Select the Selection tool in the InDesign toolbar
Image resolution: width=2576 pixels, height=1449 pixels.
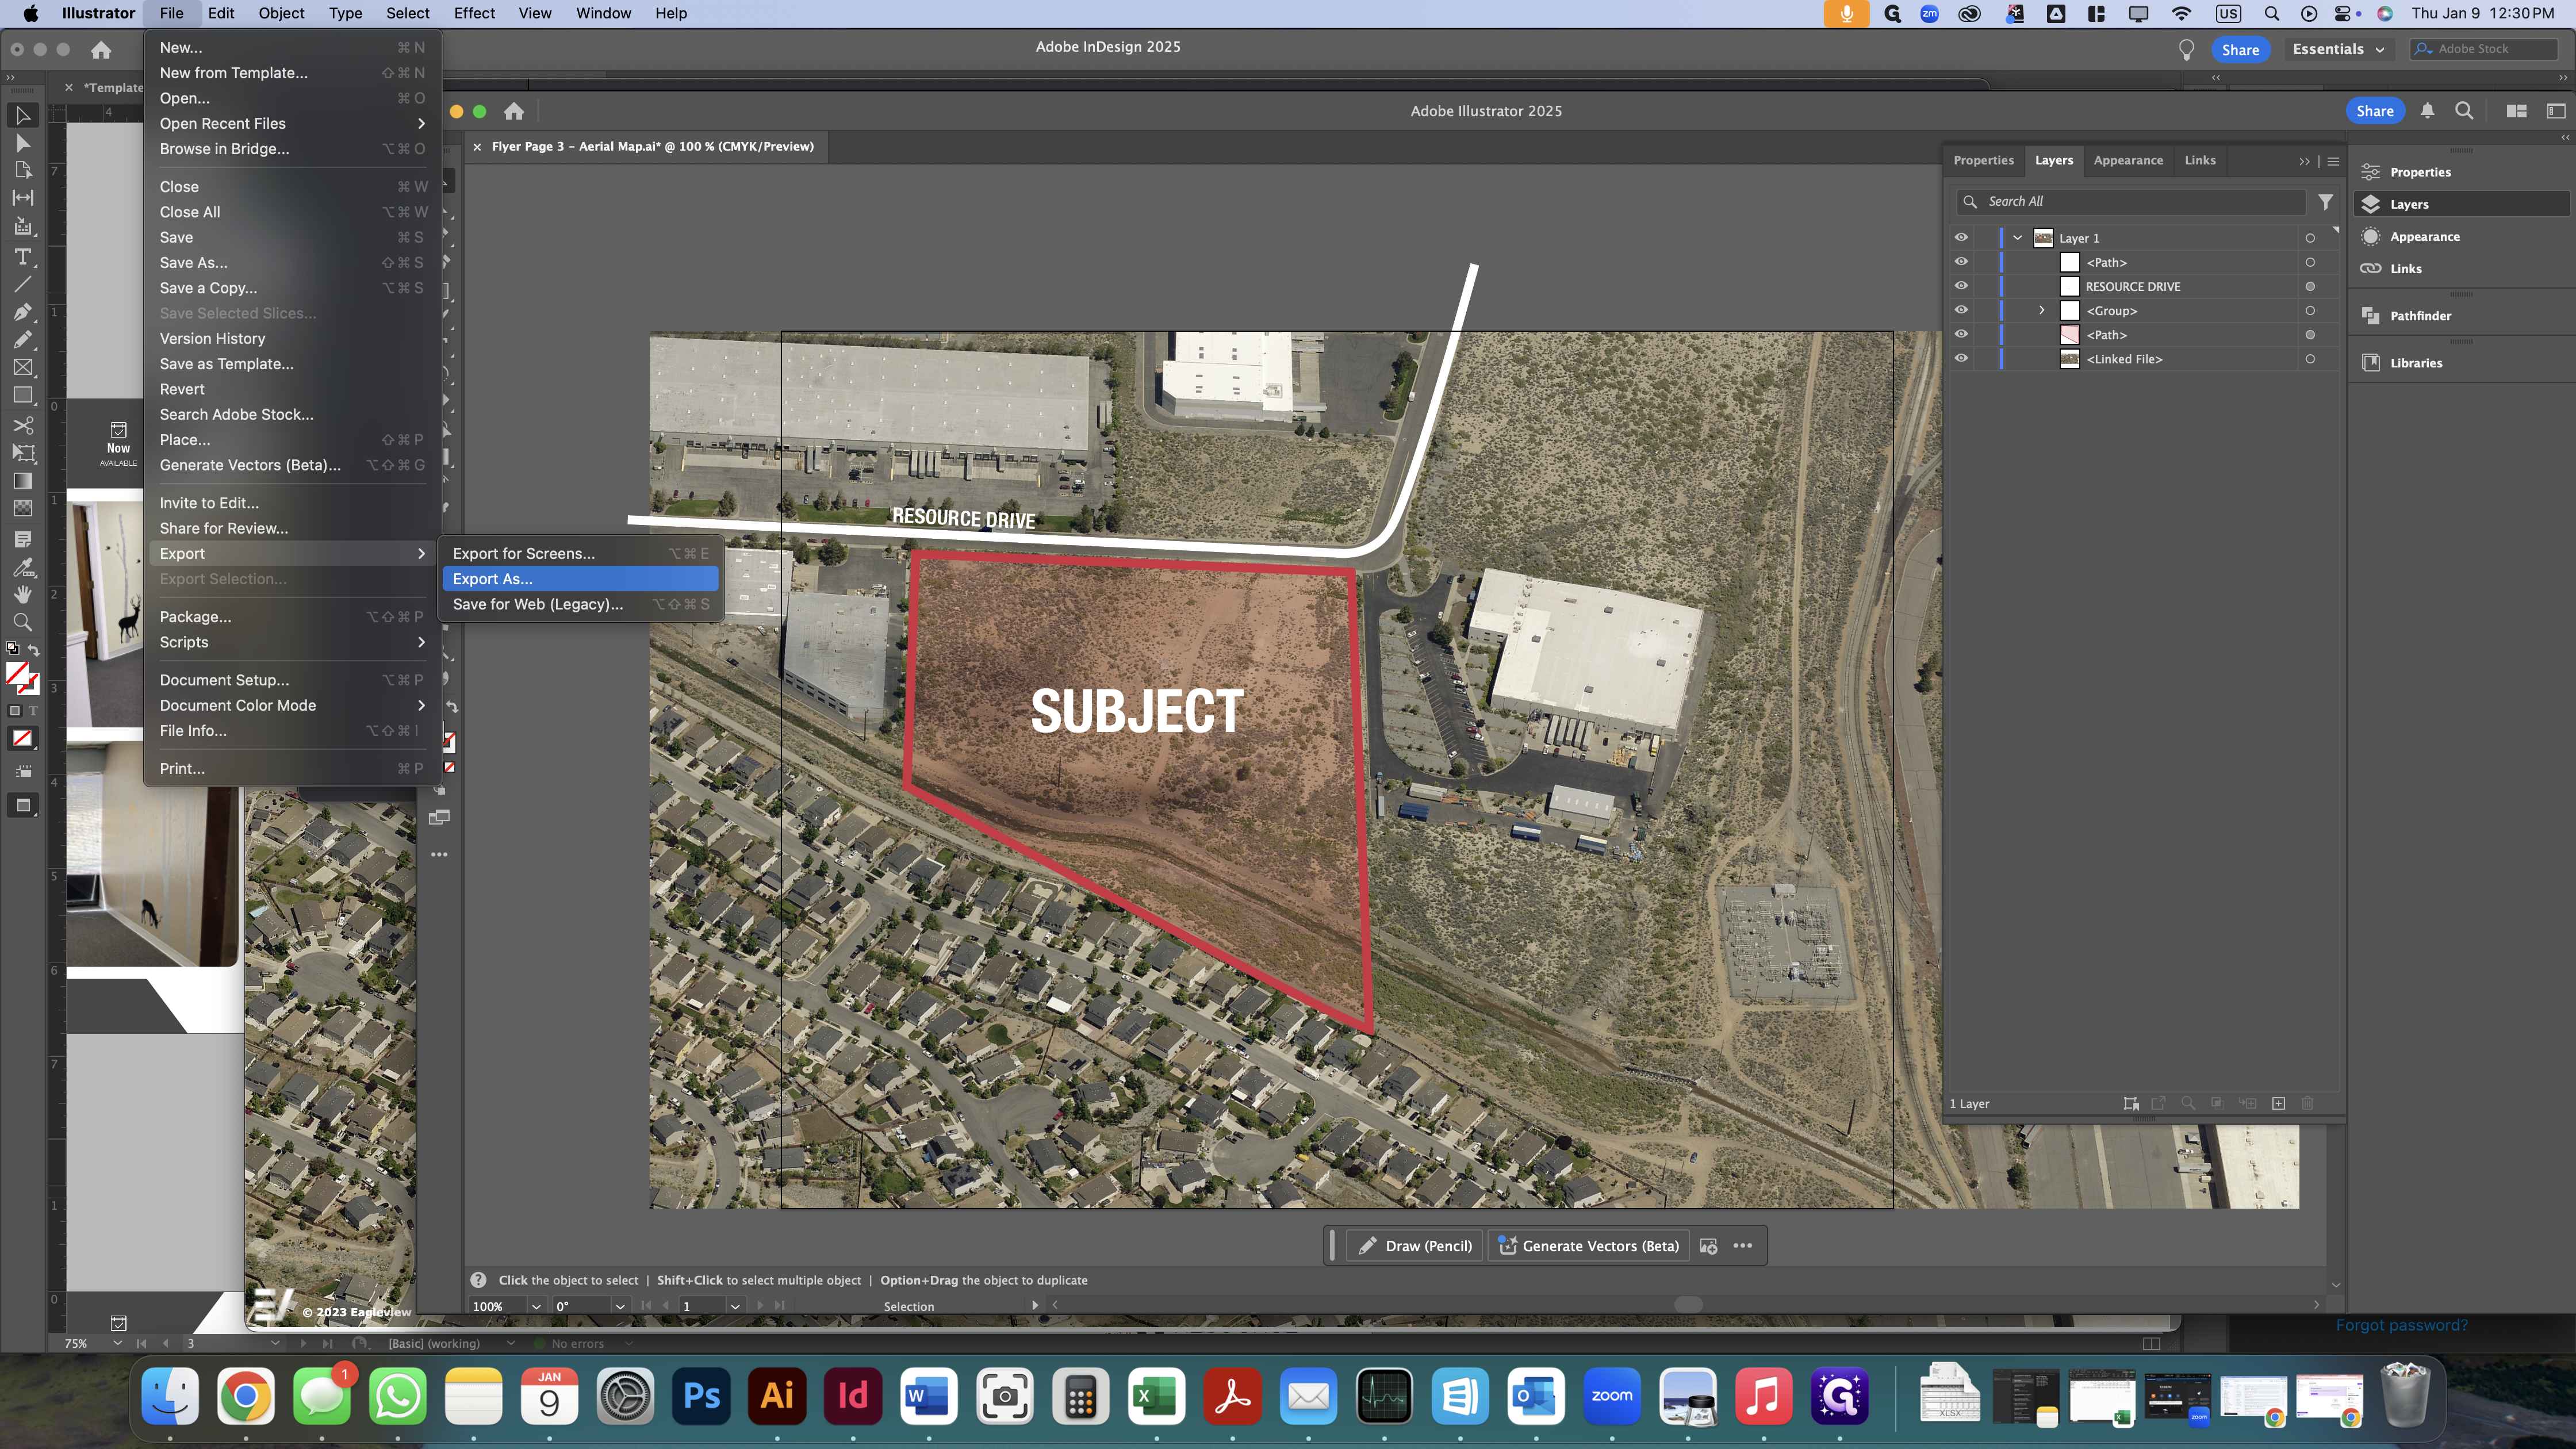(23, 116)
